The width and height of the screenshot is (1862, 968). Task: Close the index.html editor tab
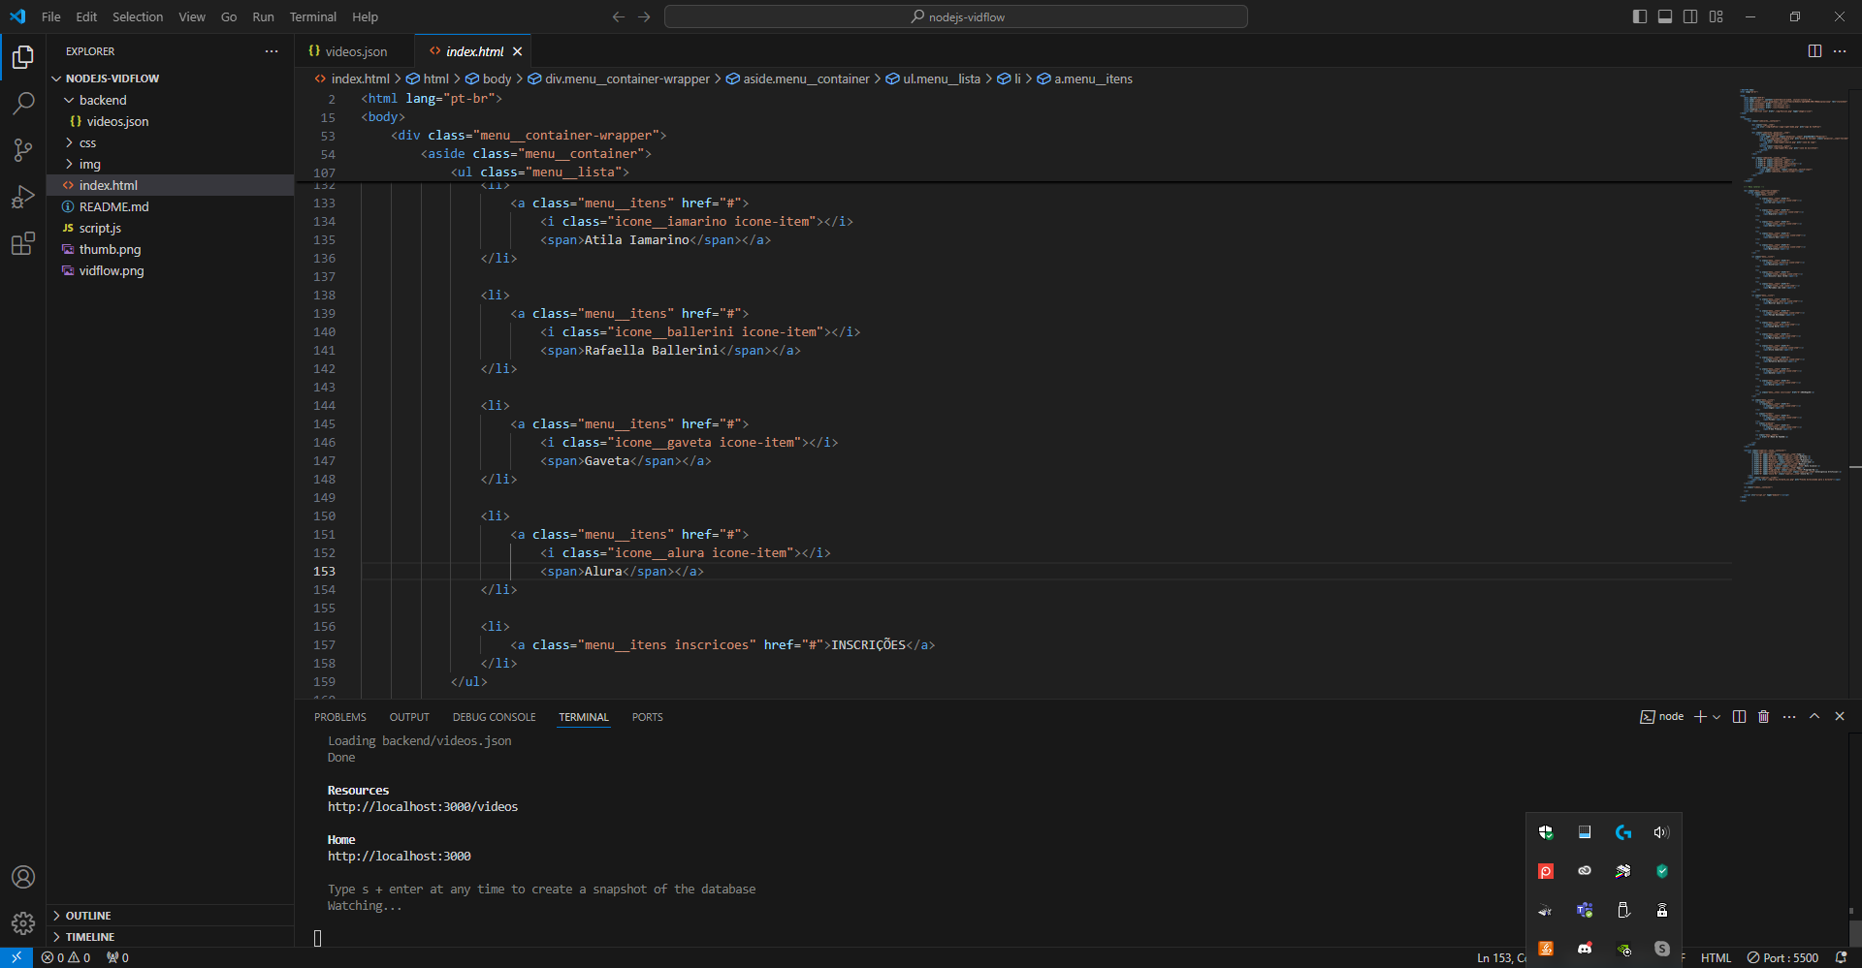pos(518,51)
